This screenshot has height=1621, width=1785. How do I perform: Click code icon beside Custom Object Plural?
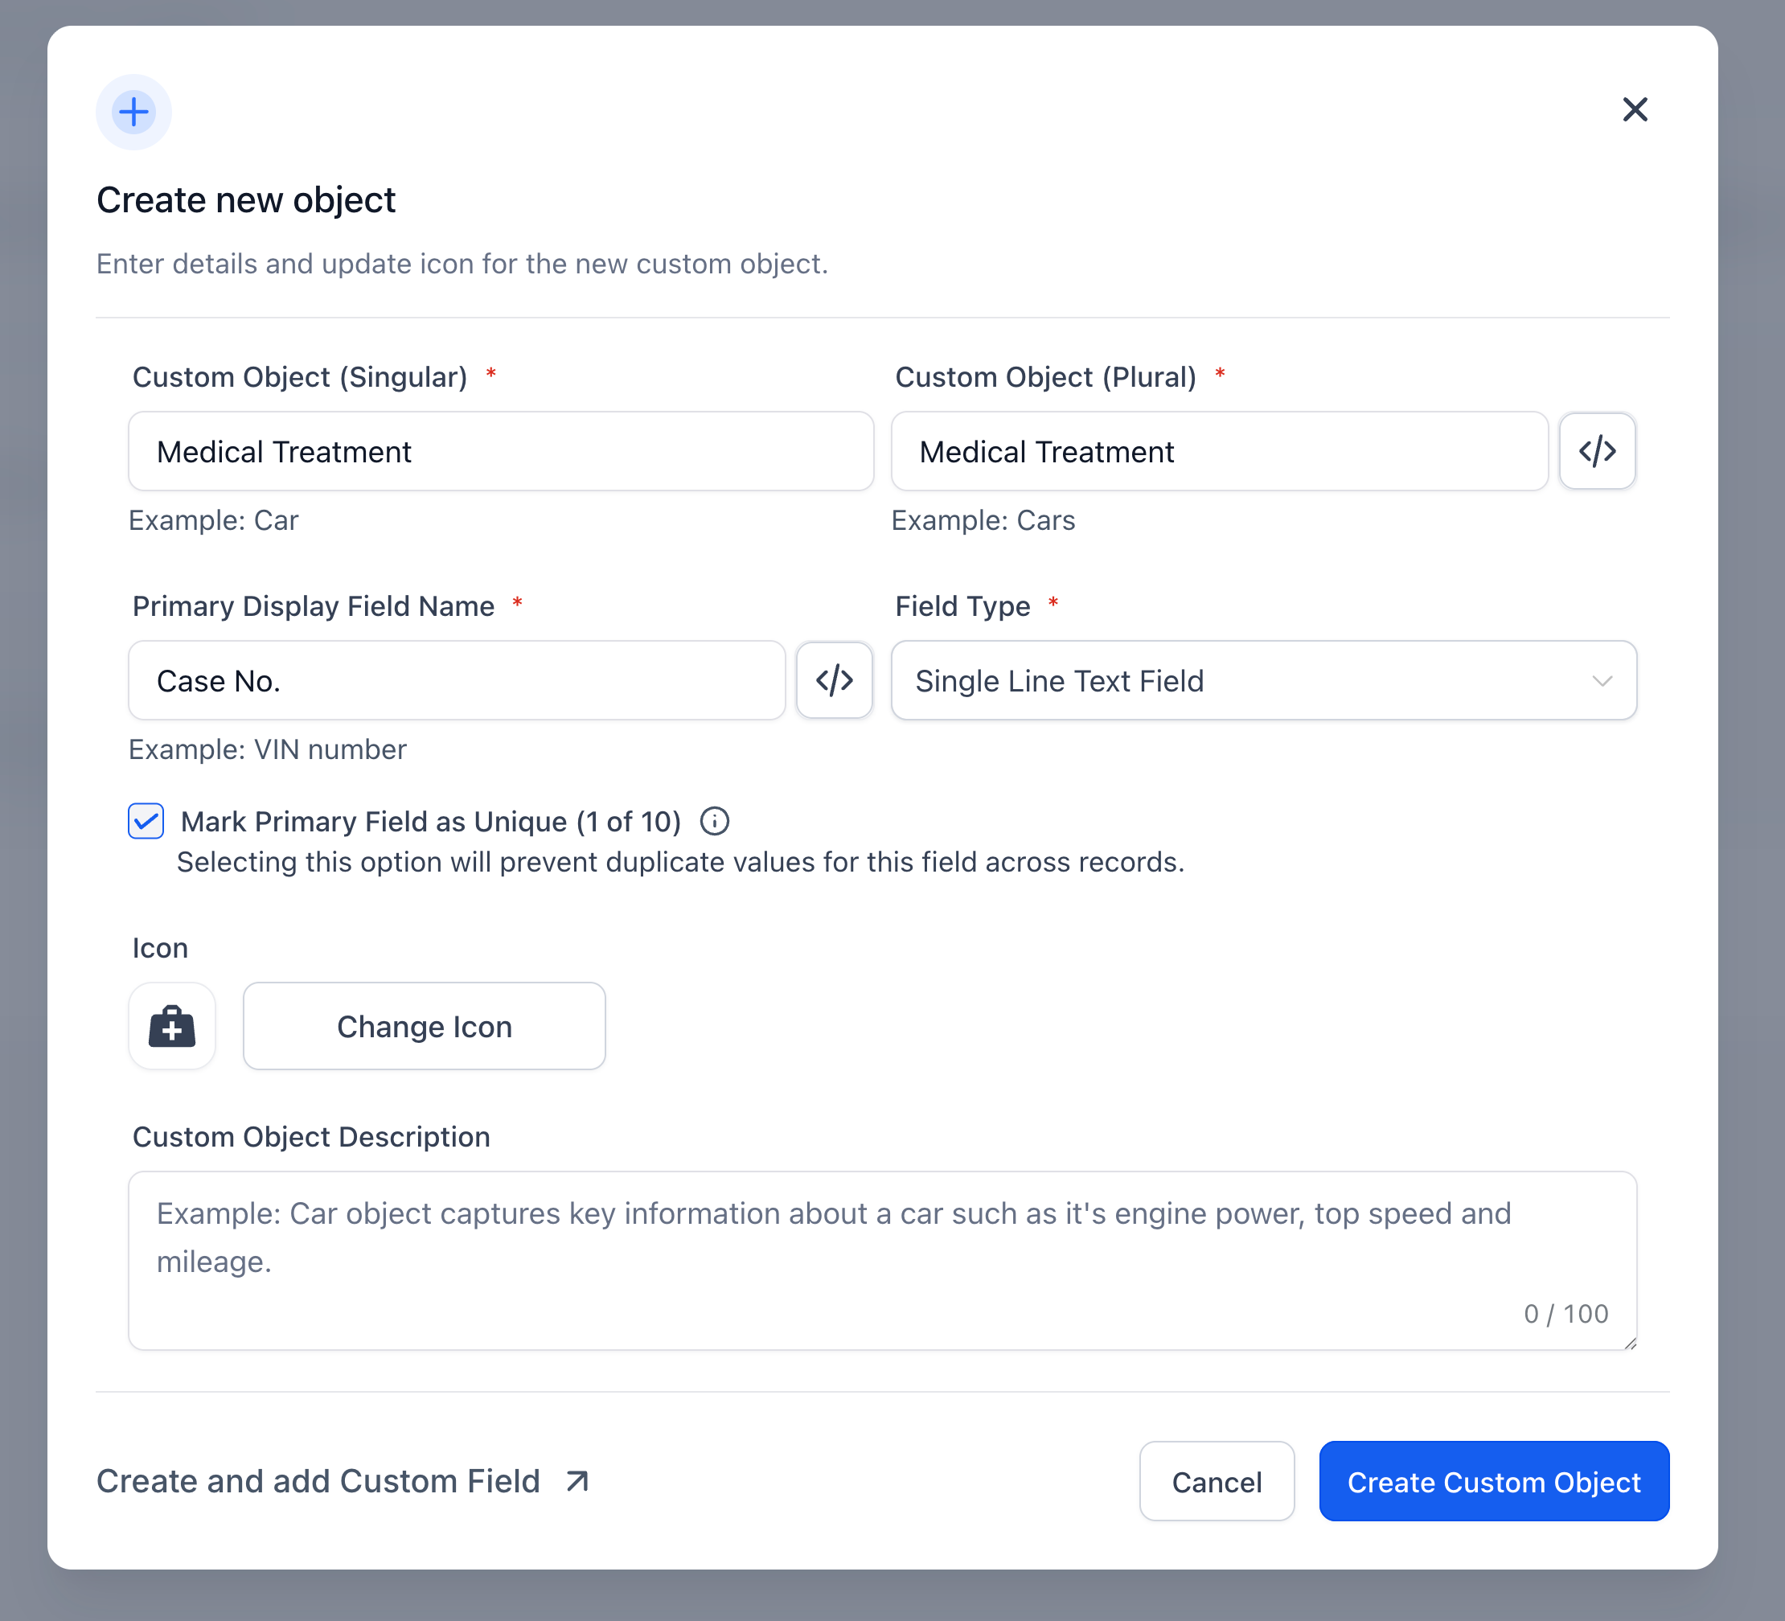(x=1596, y=452)
